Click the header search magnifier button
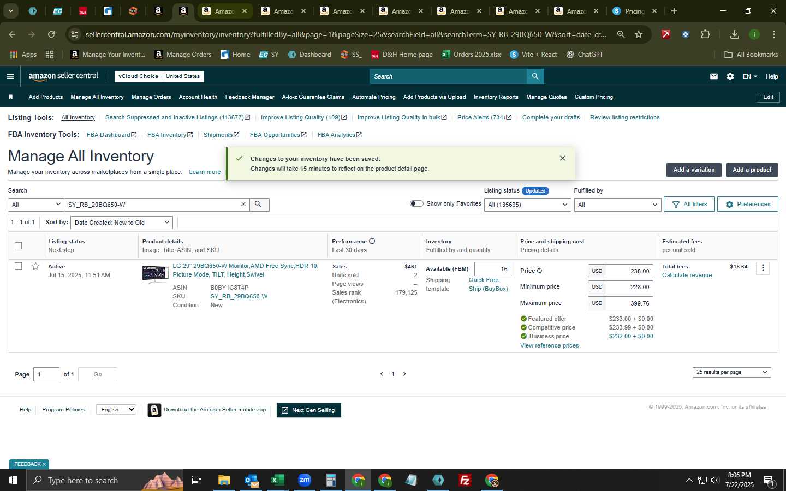Image resolution: width=786 pixels, height=491 pixels. 535,76
